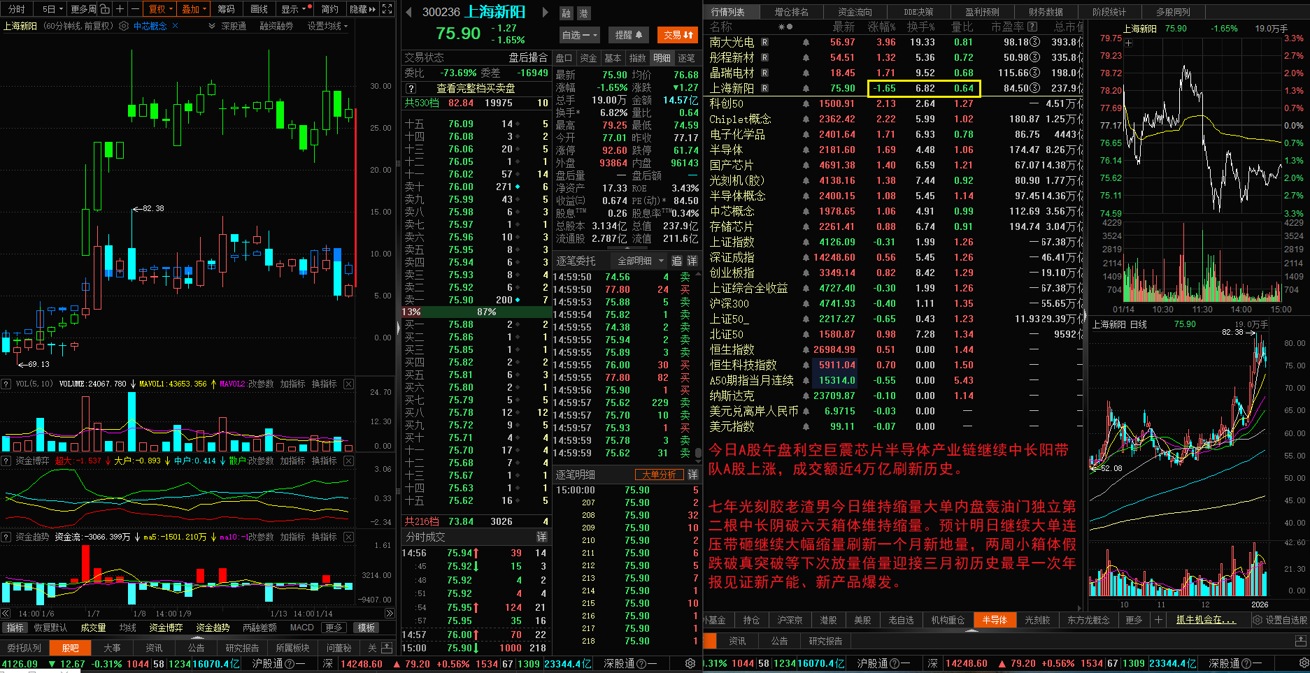Open chart settings gear next to 前复权
The image size is (1310, 673).
(124, 26)
